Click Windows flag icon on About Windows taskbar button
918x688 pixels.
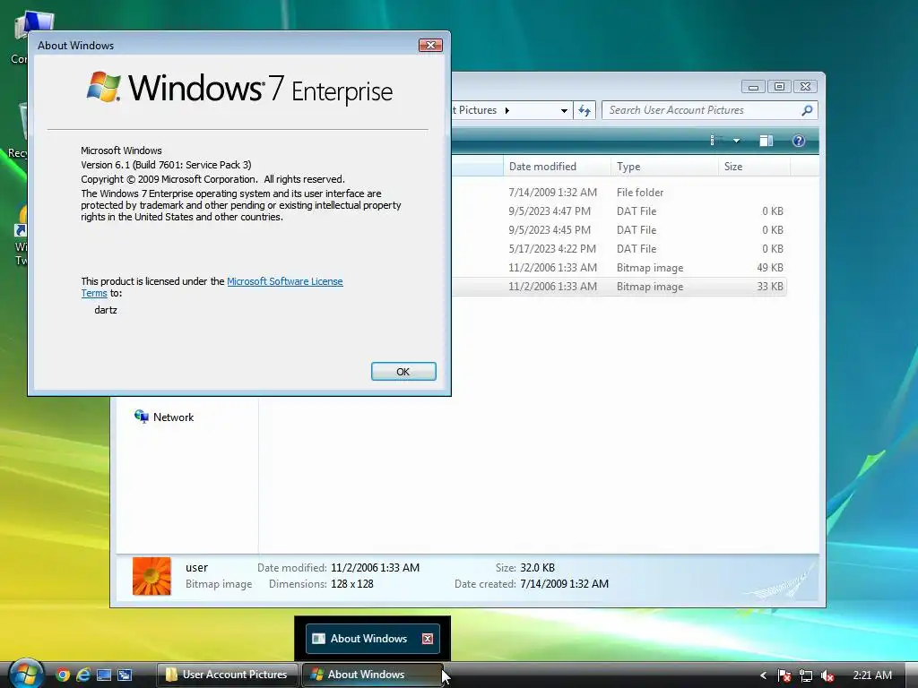click(x=316, y=675)
